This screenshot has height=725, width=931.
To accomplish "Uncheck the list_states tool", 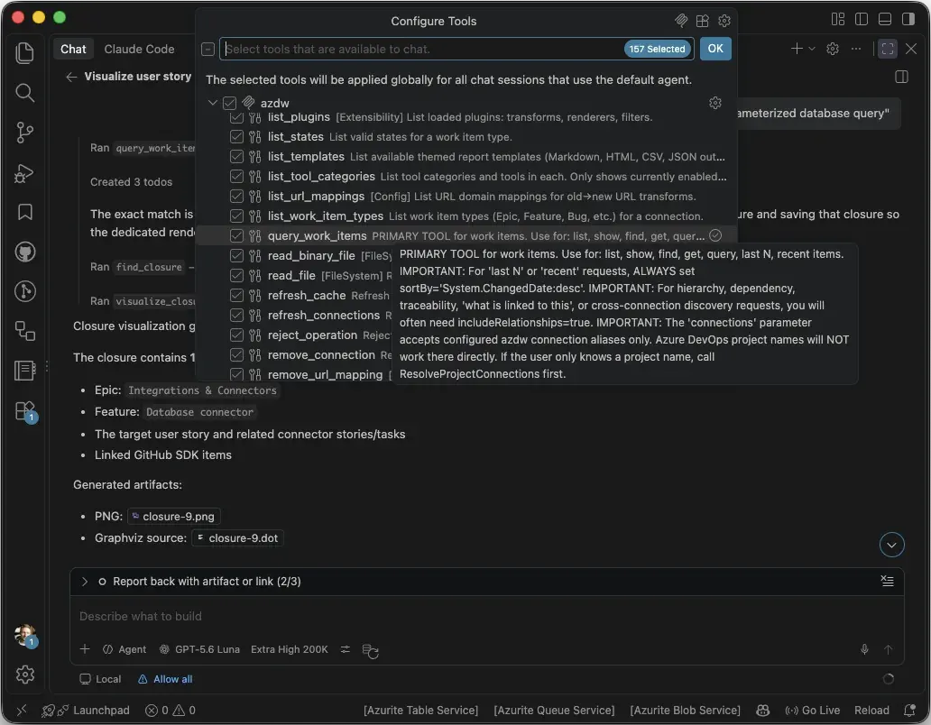I will point(236,137).
